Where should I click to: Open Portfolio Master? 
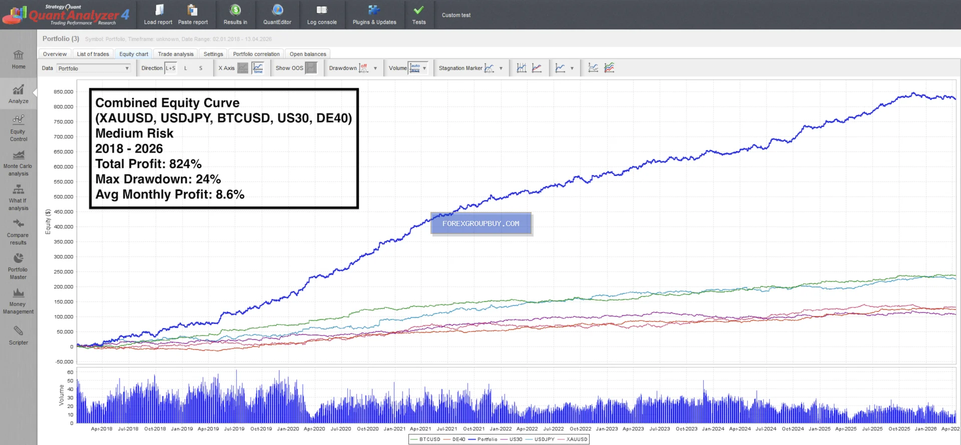[19, 266]
